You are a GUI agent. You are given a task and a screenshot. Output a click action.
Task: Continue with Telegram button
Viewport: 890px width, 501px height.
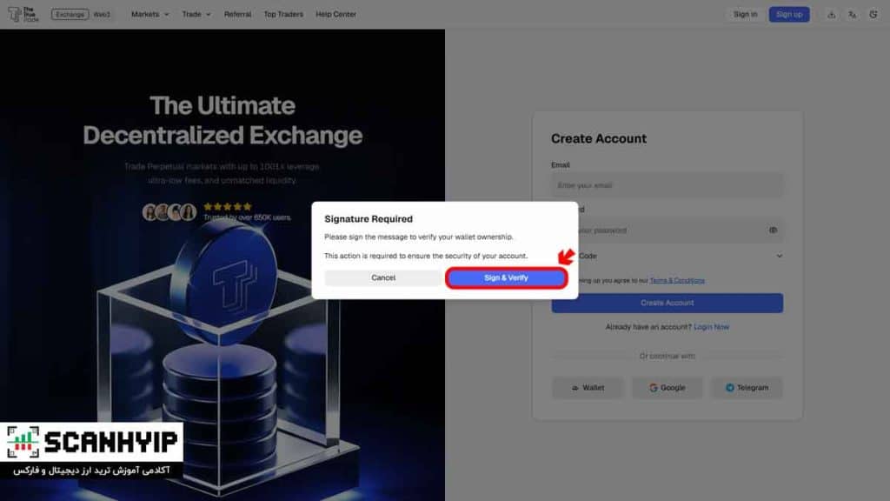click(747, 387)
